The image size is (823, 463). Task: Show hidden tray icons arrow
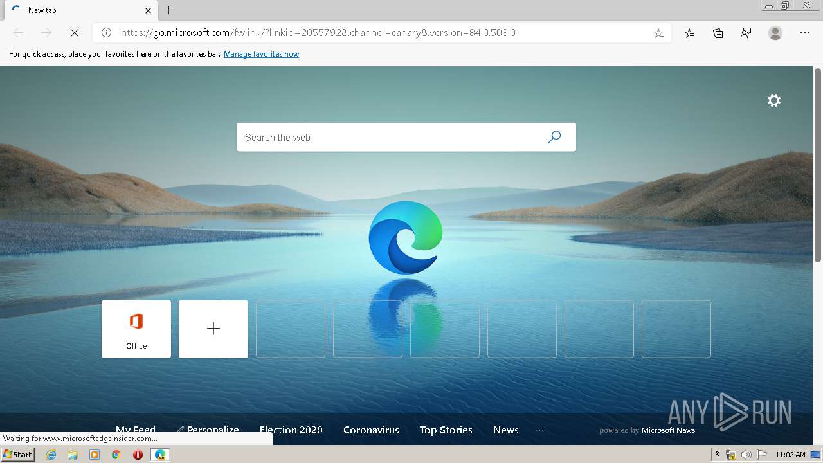pos(717,455)
